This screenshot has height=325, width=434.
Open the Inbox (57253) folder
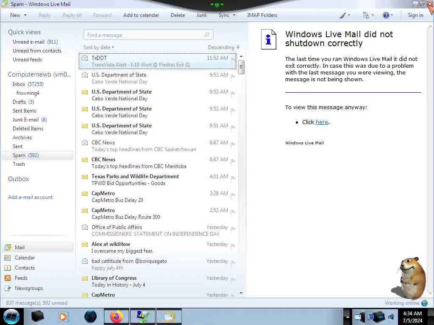(28, 84)
